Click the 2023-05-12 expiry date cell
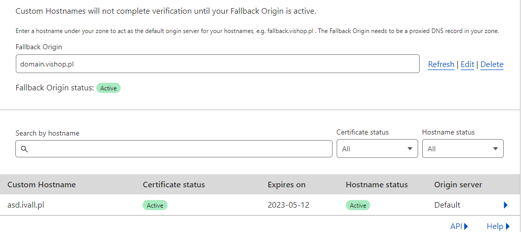Viewport: 521px width, 232px height. [288, 205]
